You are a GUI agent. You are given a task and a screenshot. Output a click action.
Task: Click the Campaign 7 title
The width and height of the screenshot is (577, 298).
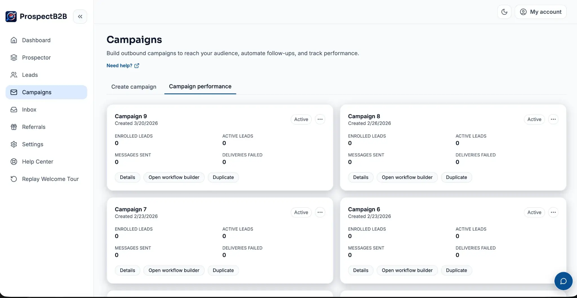pyautogui.click(x=131, y=209)
